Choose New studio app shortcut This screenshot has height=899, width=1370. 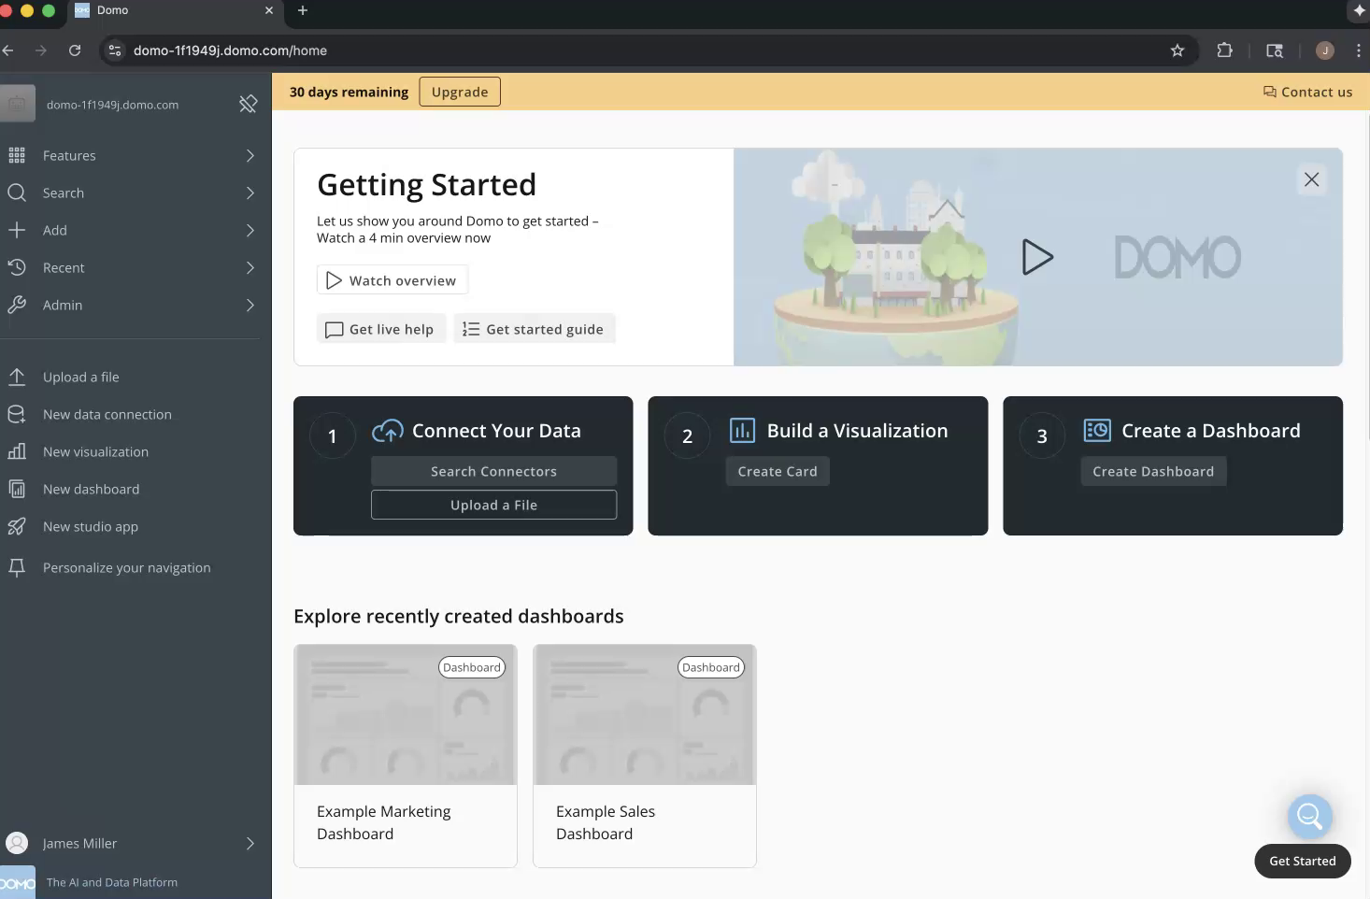[91, 526]
